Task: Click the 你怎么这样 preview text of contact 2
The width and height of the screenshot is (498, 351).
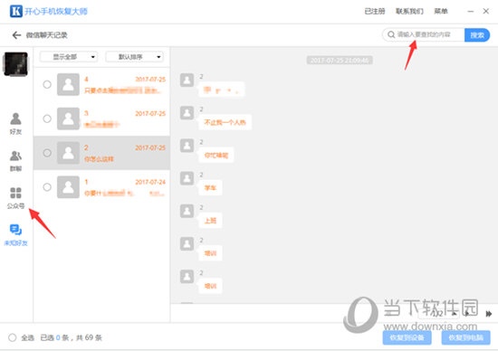Action: 99,159
